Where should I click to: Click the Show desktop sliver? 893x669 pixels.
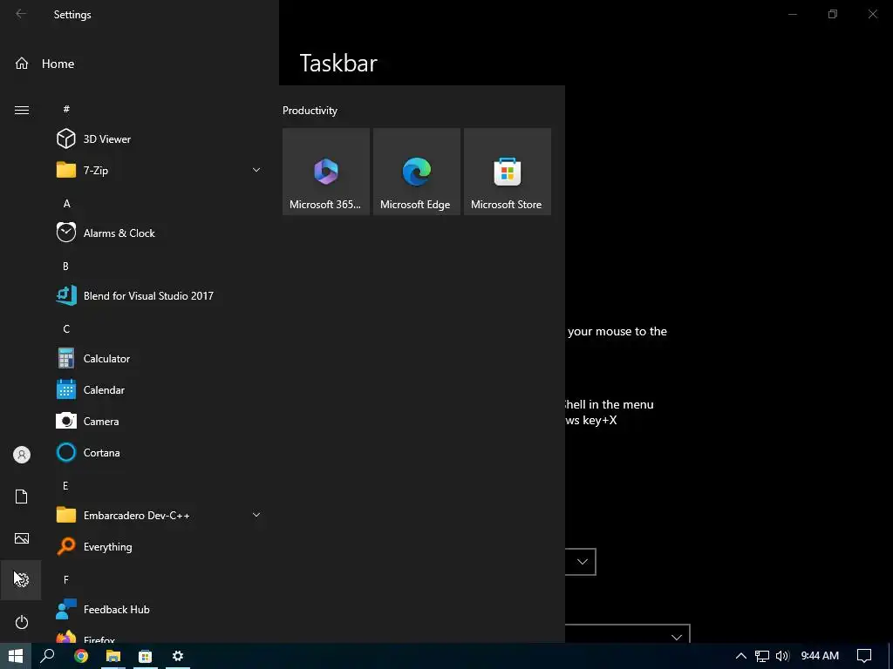(890, 656)
